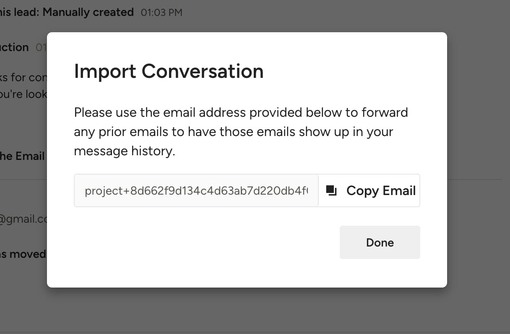Click the dimmed area below the dialog

[252, 311]
